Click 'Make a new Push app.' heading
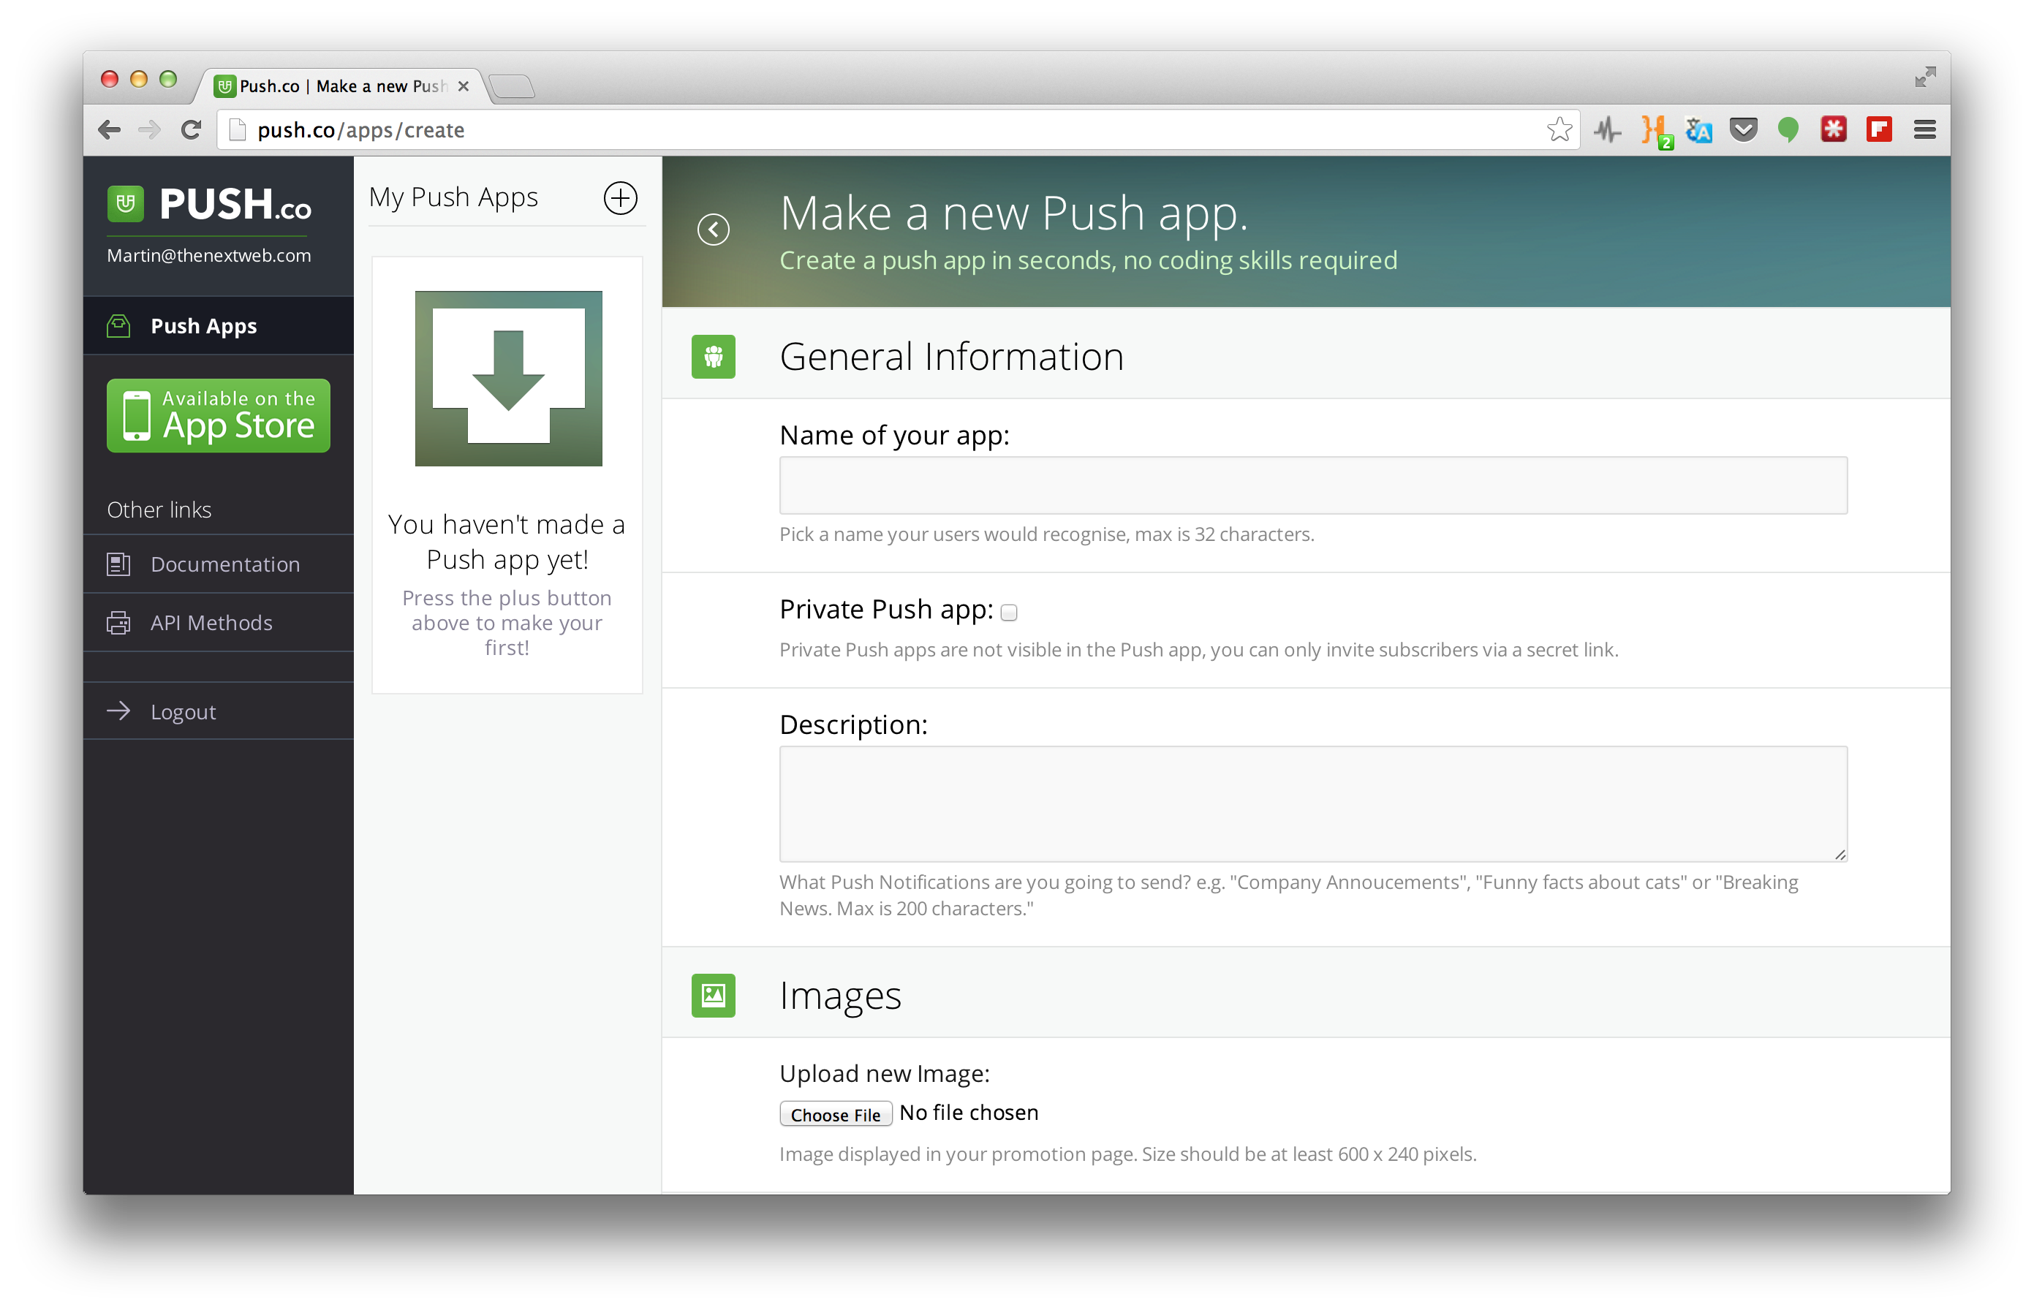 click(1014, 213)
